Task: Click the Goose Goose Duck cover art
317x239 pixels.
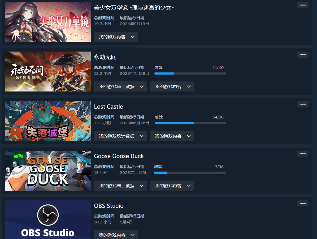Action: click(48, 171)
